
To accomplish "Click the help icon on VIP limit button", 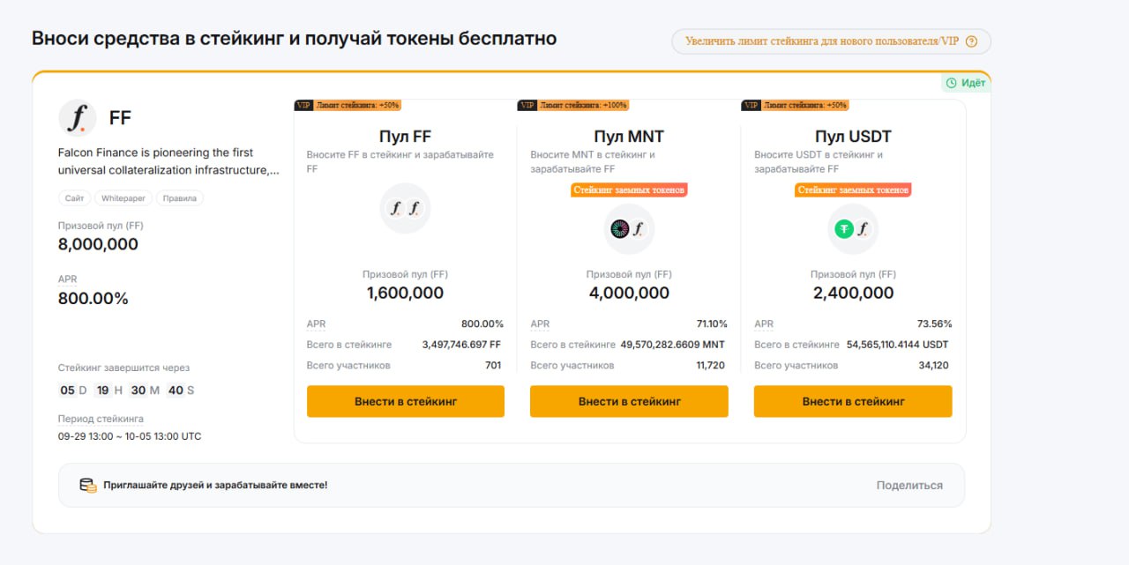I will 971,41.
